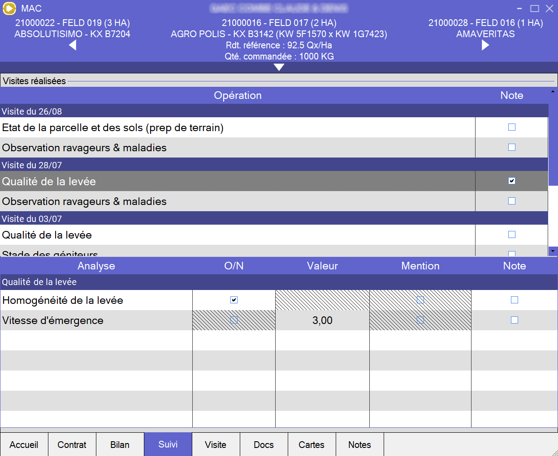558x456 pixels.
Task: Click the MAC application logo icon
Action: pos(9,9)
